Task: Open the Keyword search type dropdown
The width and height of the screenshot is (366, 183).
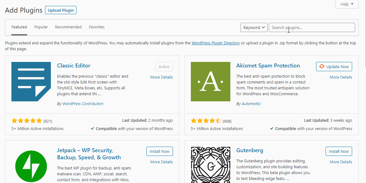Action: [254, 27]
